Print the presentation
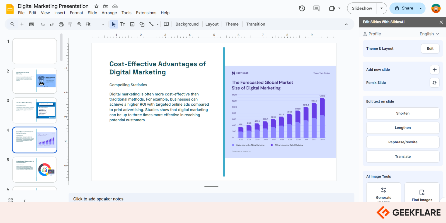The image size is (446, 223). pos(61,24)
